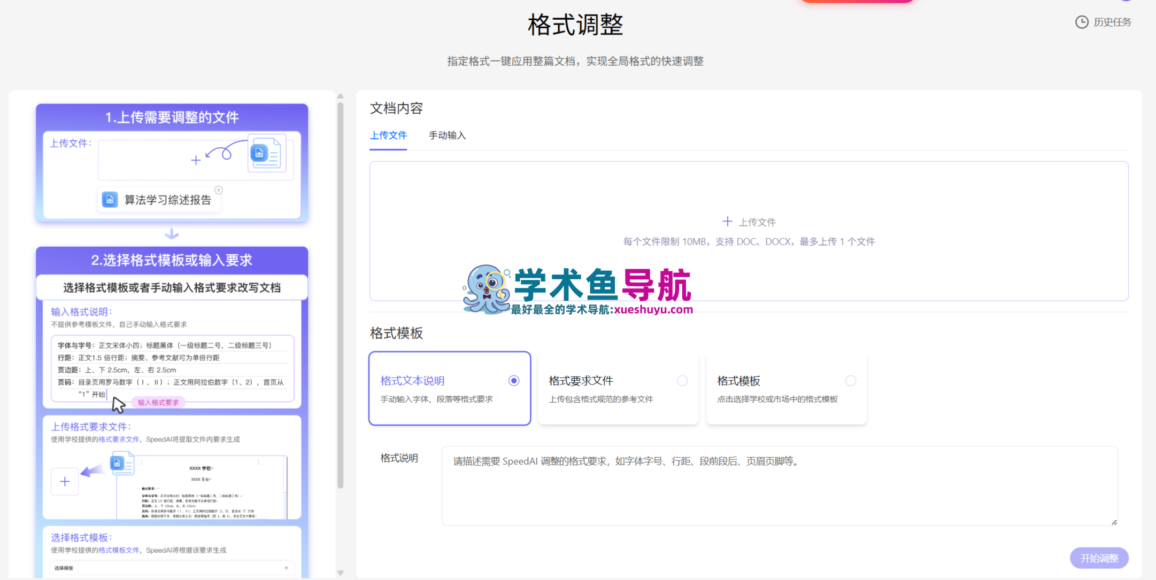Open the 格式模板文件 link

(x=119, y=550)
